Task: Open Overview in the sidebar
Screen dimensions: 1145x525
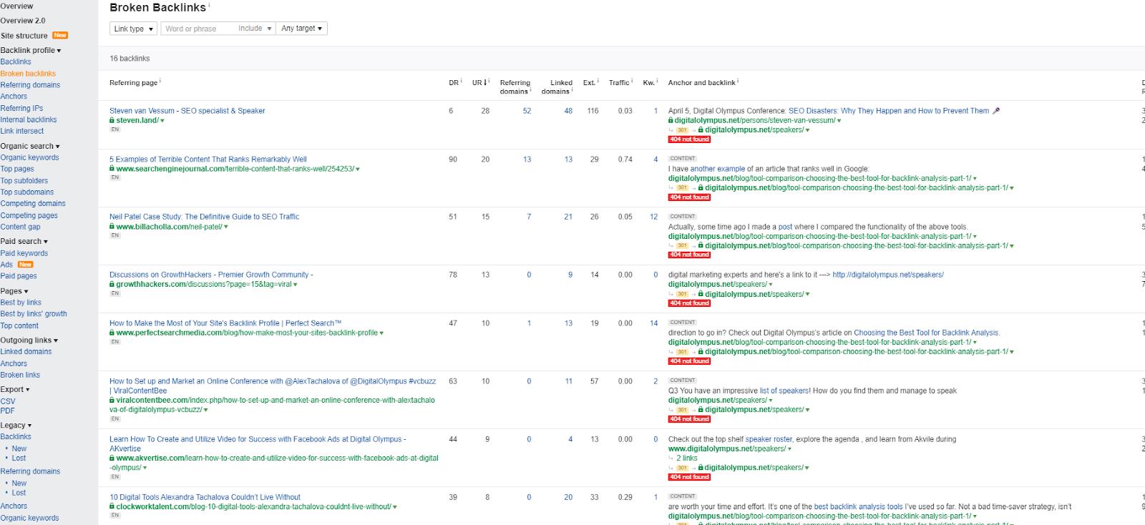Action: 16,6
